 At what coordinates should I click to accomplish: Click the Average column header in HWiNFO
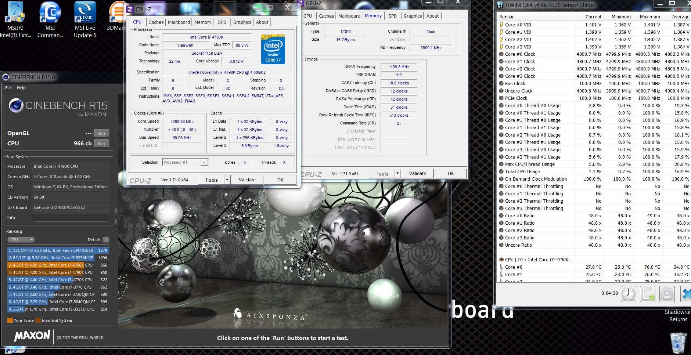coord(676,17)
